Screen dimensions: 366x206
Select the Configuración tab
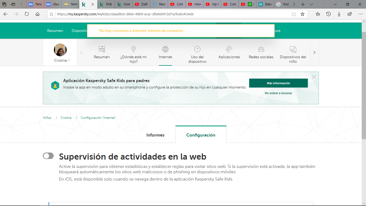pyautogui.click(x=201, y=135)
